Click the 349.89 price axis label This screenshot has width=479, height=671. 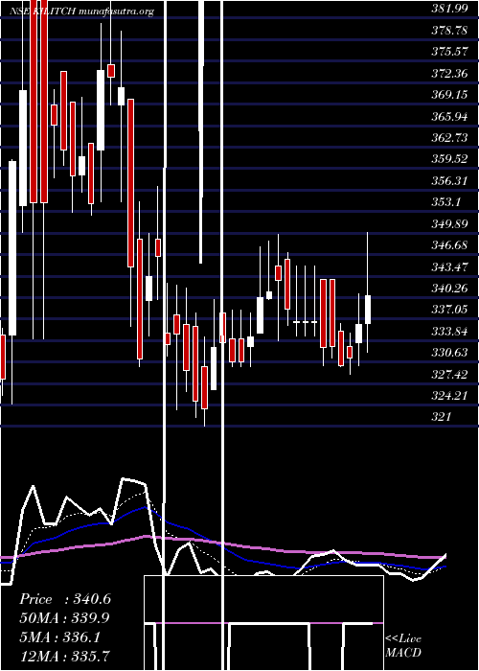449,223
